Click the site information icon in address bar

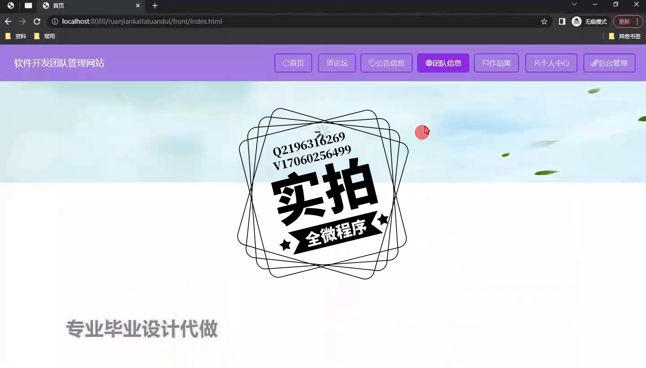[x=55, y=22]
